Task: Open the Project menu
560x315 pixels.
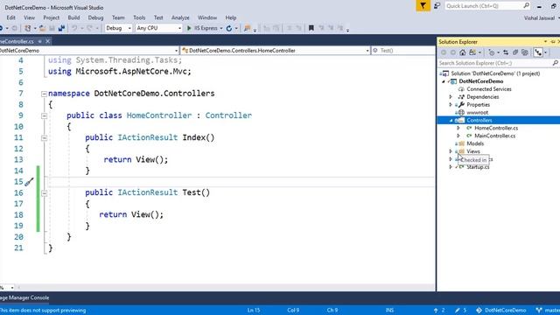Action: coord(52,17)
